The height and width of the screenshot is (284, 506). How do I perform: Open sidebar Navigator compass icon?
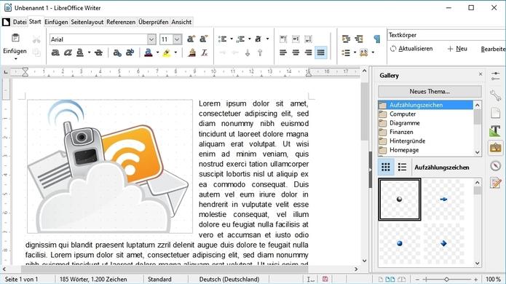[x=495, y=166]
